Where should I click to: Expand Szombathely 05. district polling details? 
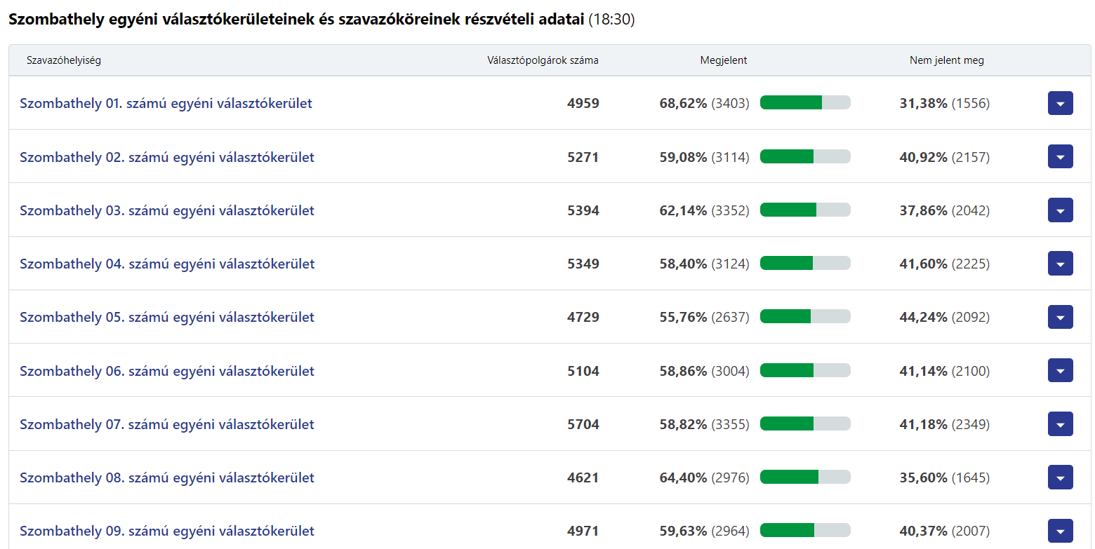tap(1060, 317)
